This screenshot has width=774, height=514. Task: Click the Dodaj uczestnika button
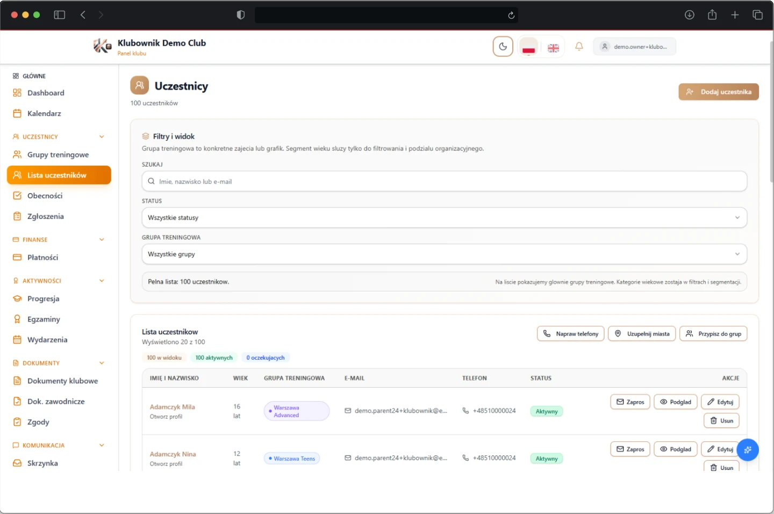click(718, 92)
